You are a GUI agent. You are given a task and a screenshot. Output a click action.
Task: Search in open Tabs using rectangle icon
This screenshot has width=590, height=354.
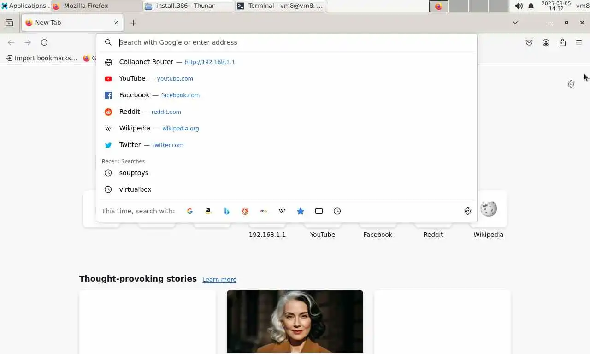[x=319, y=211]
